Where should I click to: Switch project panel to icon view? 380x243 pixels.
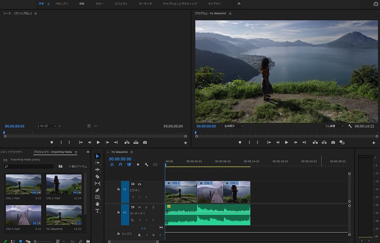20,241
